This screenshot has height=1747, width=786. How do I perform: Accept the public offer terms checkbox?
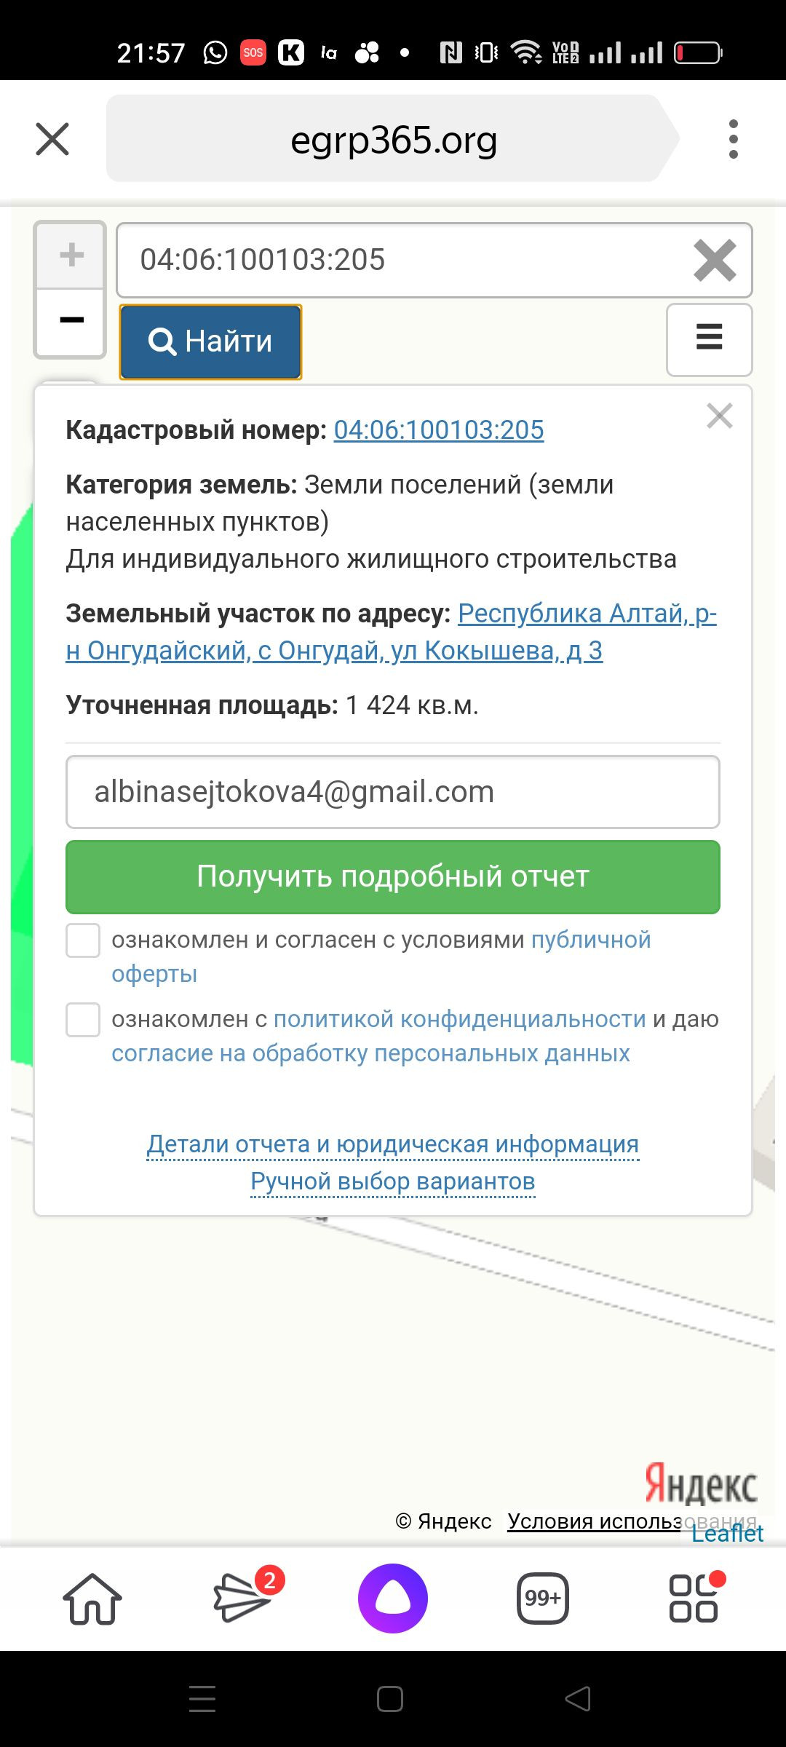click(x=83, y=940)
